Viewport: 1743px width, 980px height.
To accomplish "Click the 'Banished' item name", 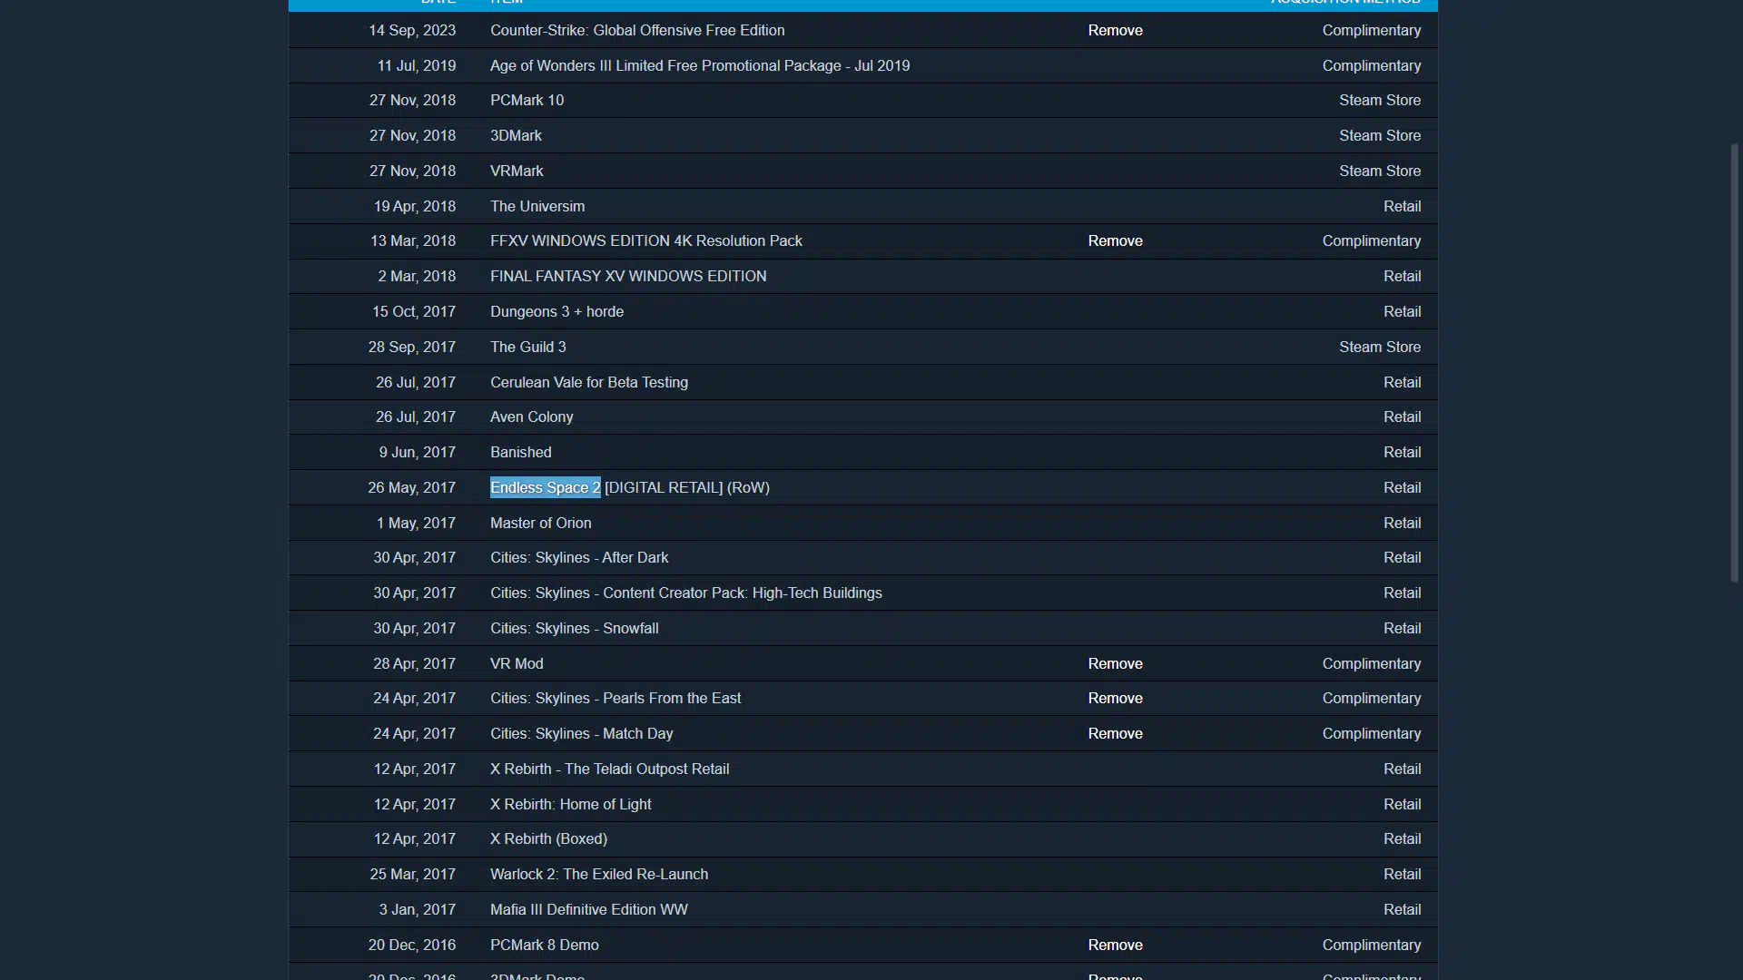I will [520, 452].
